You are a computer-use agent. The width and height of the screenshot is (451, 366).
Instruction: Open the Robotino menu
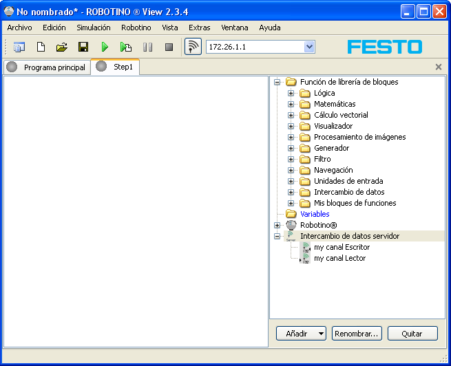(136, 28)
